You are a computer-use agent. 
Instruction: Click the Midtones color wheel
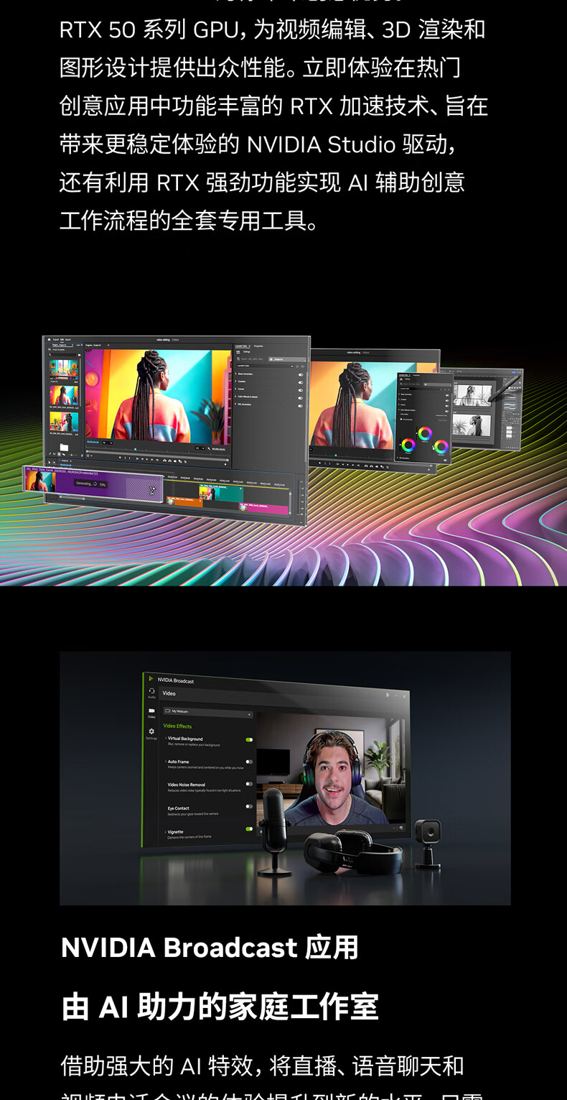(x=425, y=433)
